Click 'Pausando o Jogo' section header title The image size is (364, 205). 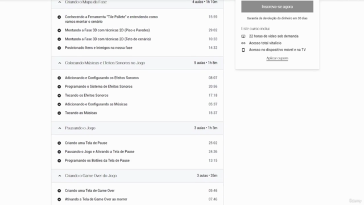(80, 128)
